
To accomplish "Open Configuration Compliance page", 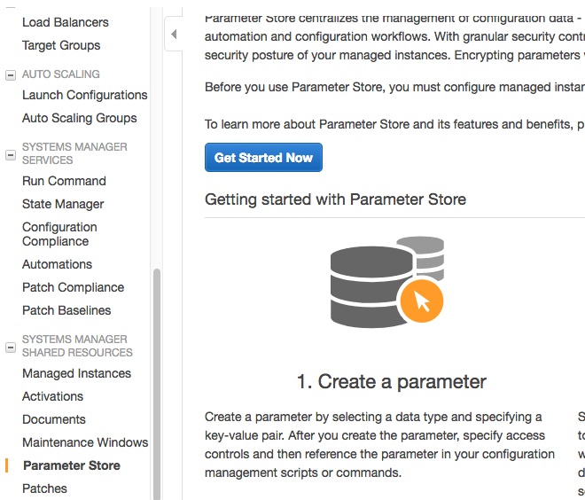I will tap(59, 234).
